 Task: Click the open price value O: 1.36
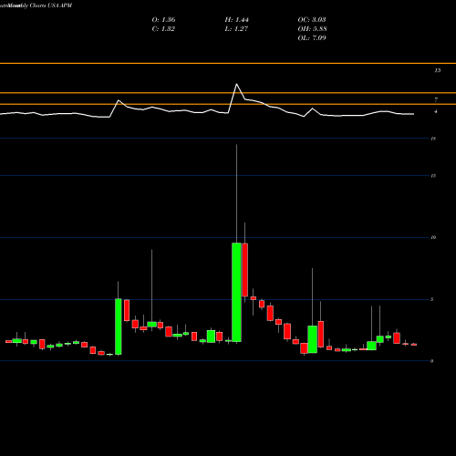tap(163, 20)
